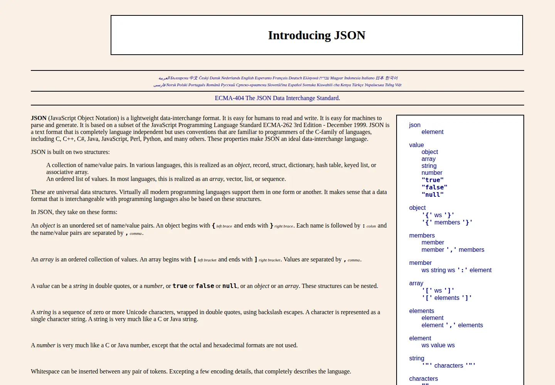This screenshot has width=555, height=385.
Task: Click the 'JSON is built on two structures:' line
Action: pos(70,152)
